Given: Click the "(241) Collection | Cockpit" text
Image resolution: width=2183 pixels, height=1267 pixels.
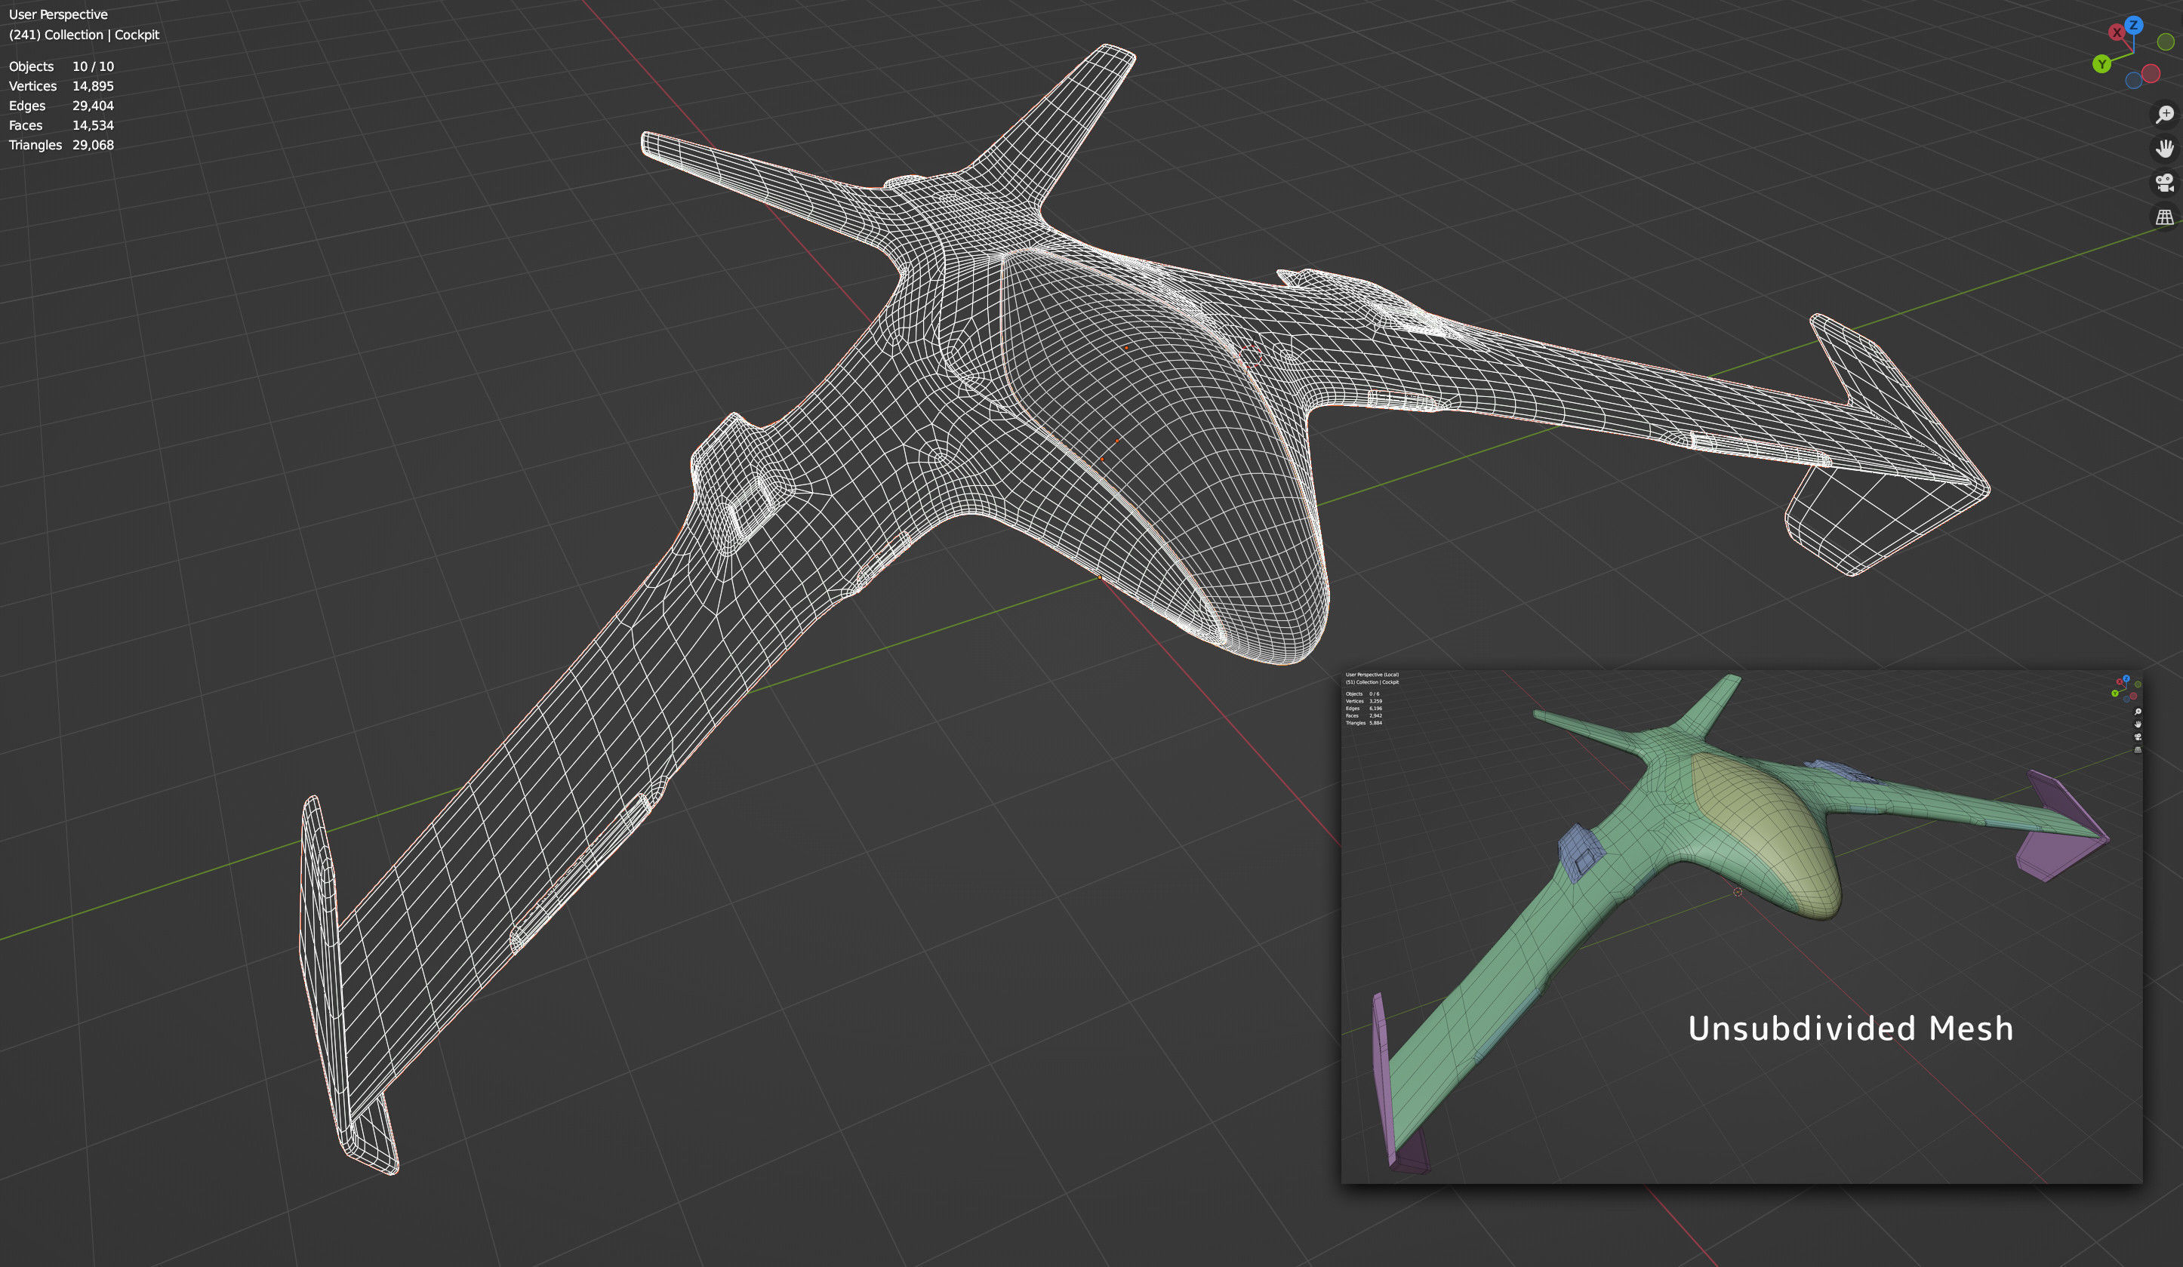Looking at the screenshot, I should (84, 35).
